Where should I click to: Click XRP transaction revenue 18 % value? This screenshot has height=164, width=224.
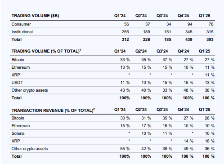(210, 141)
